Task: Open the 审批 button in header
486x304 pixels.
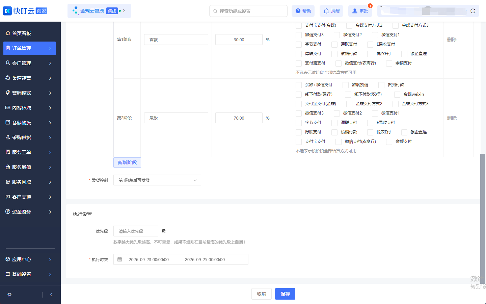Action: coord(360,11)
